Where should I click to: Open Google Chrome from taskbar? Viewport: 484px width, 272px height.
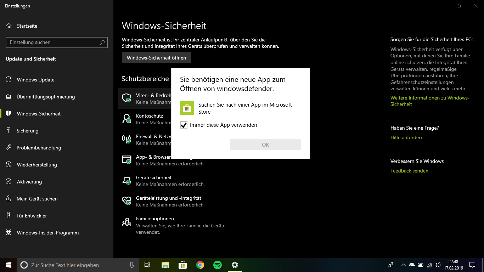[x=200, y=265]
